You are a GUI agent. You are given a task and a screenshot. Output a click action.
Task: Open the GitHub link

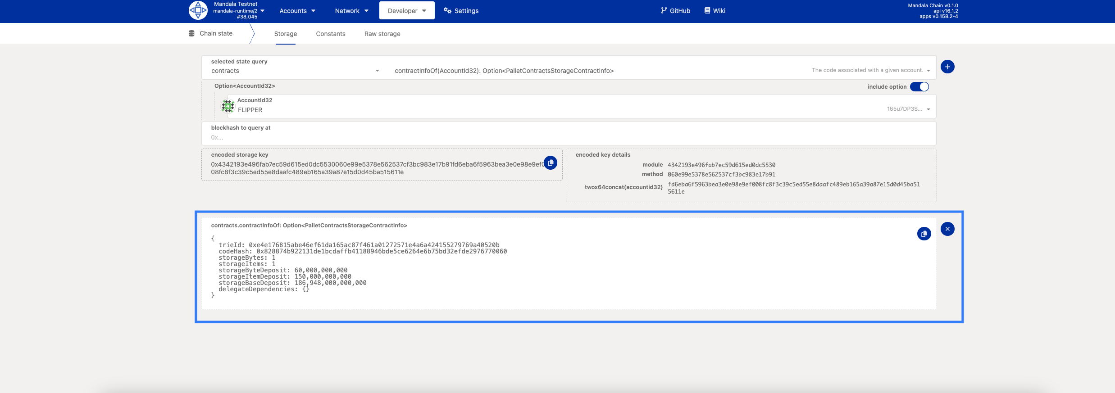pos(675,11)
